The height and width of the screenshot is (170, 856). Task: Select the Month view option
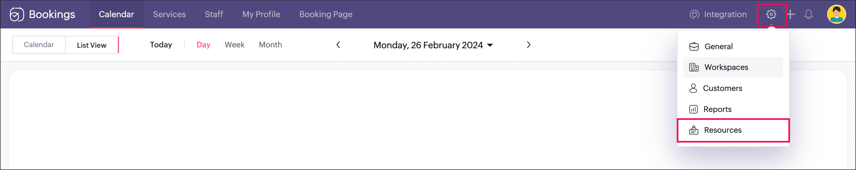[270, 45]
